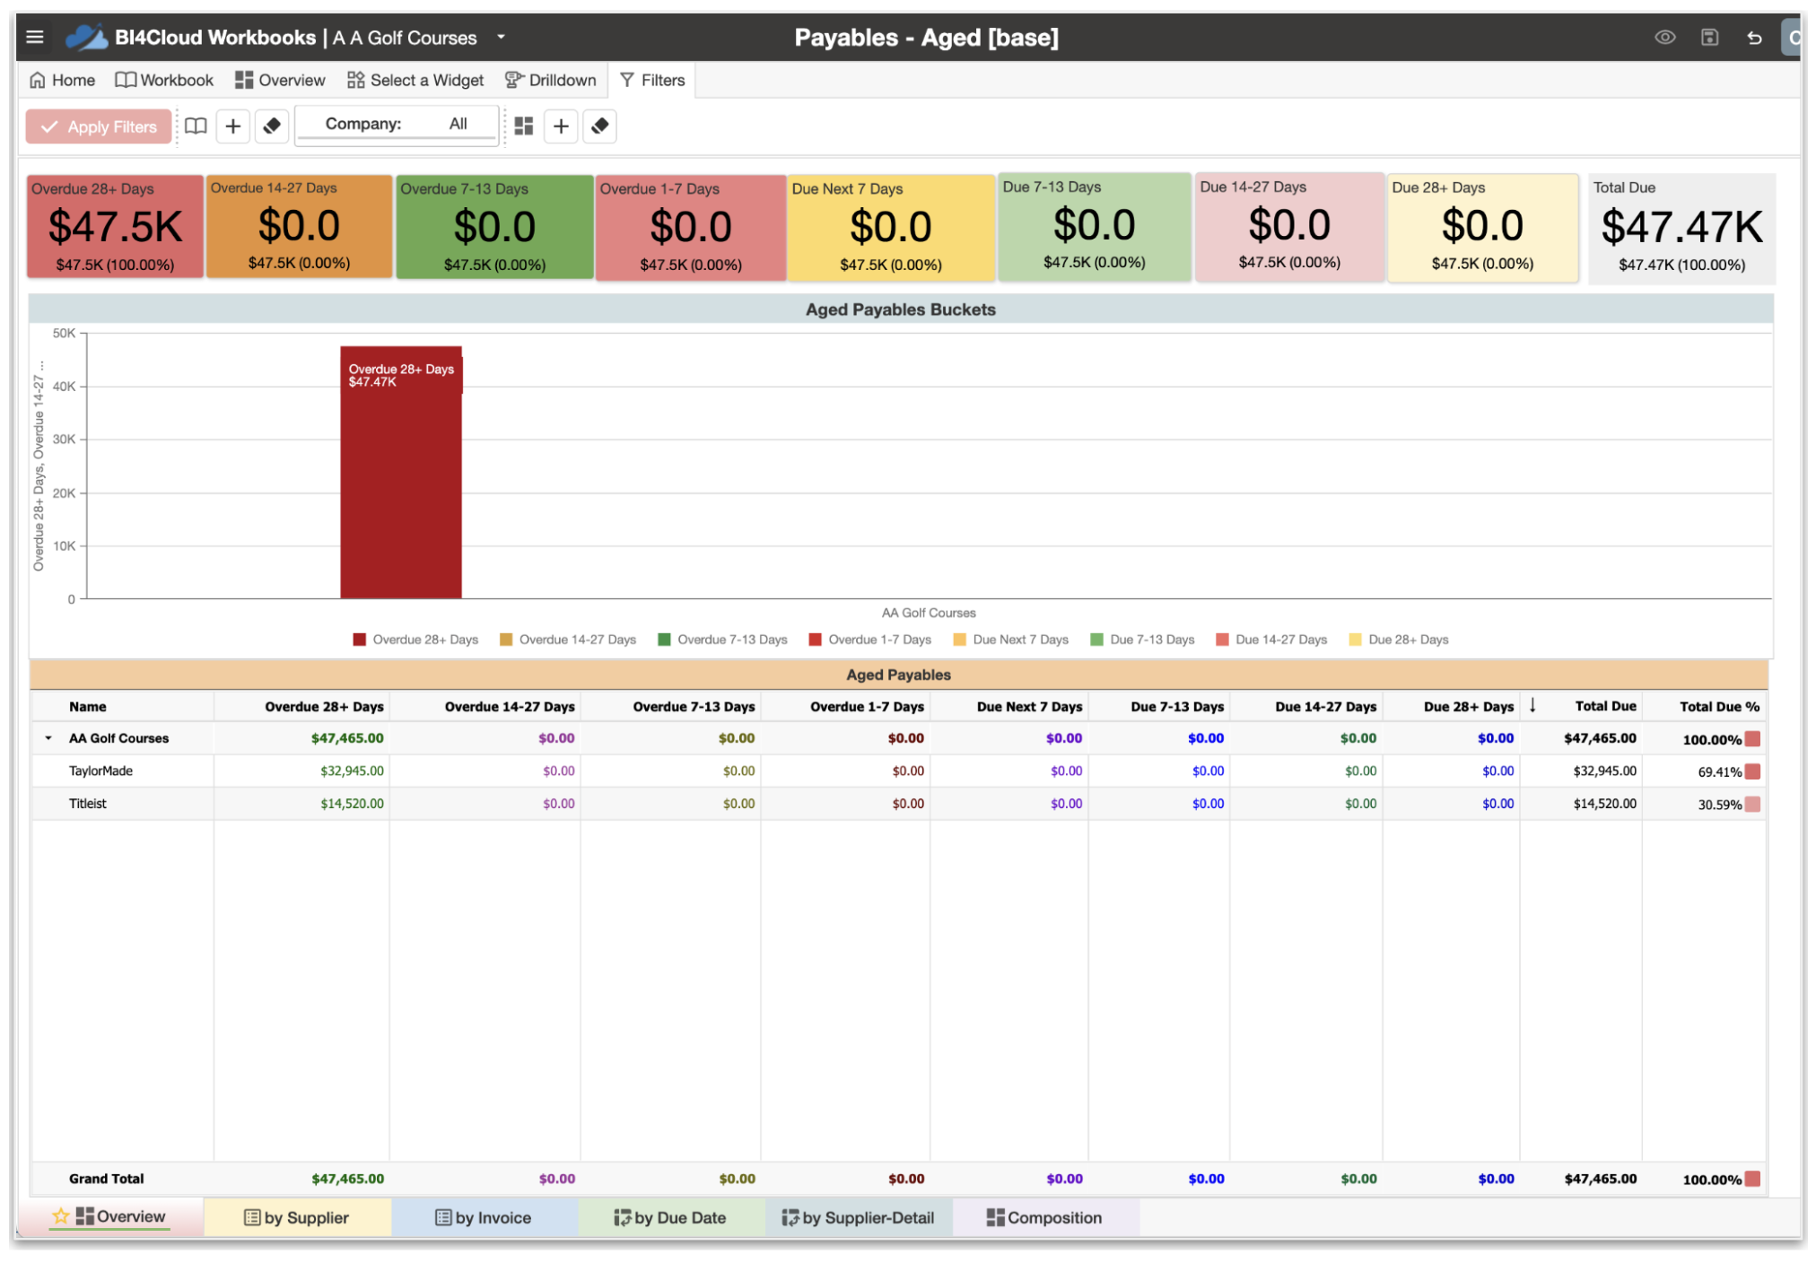The height and width of the screenshot is (1263, 1816).
Task: Toggle Overdue 7-13 Days legend swatch
Action: (665, 640)
